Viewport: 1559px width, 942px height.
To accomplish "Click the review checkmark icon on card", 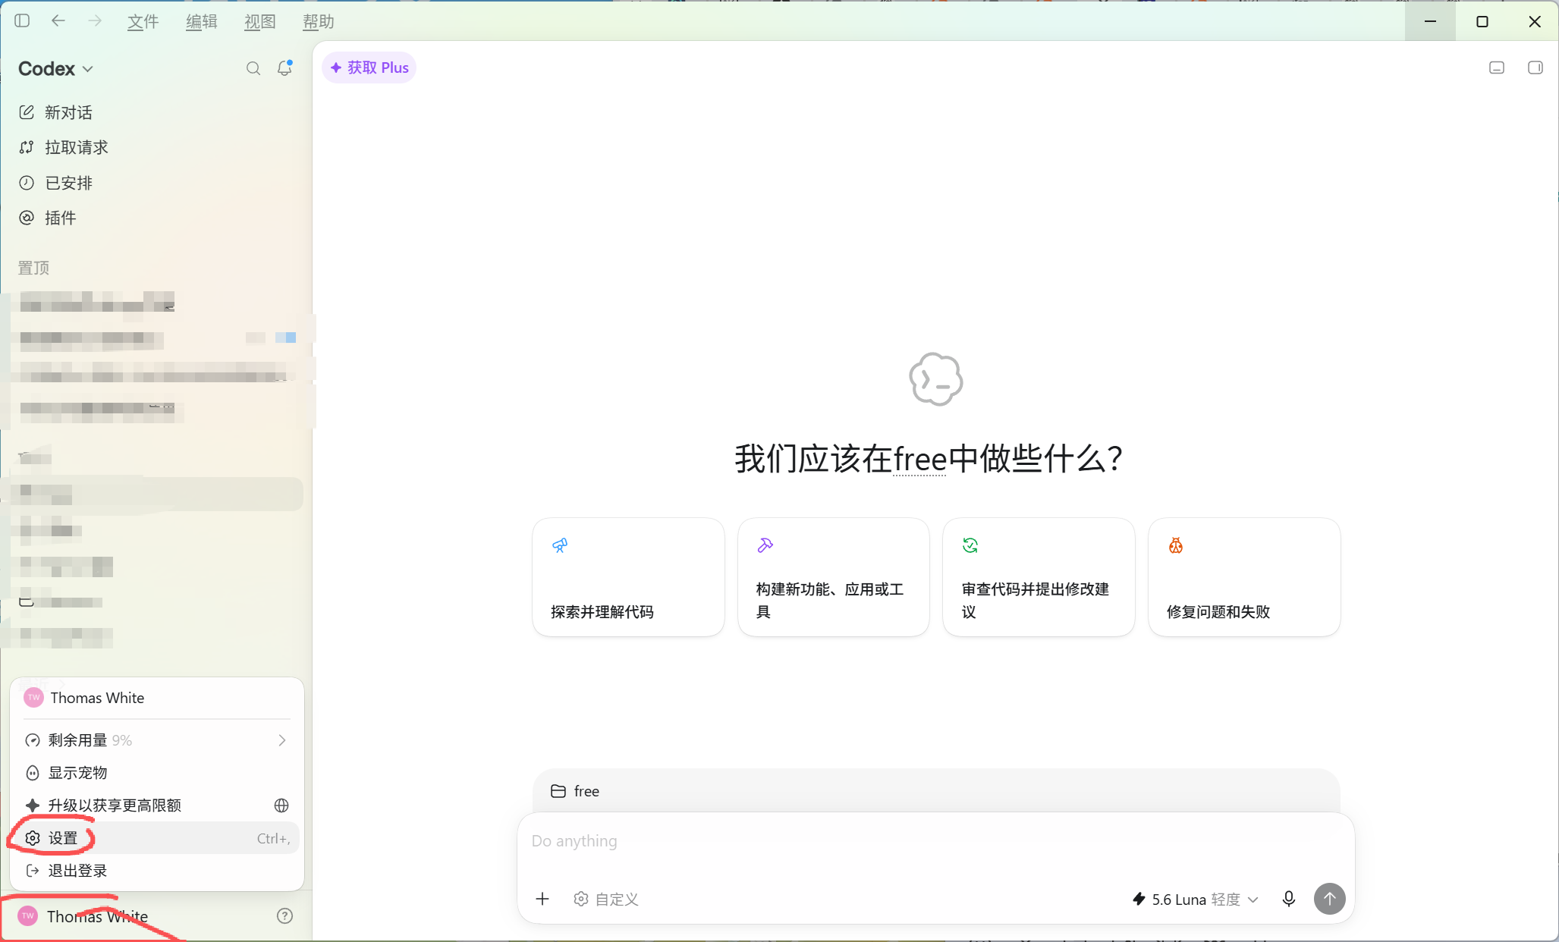I will [970, 545].
